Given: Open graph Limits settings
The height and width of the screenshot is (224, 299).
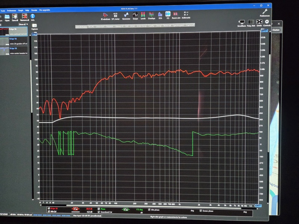Looking at the screenshot, I should click(x=259, y=23).
